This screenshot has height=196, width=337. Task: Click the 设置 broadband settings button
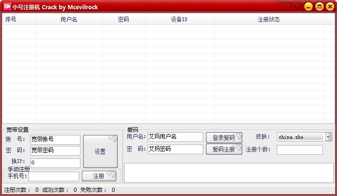(x=100, y=151)
